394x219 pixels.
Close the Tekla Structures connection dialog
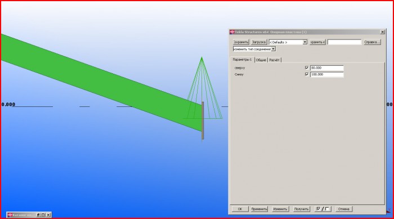click(x=382, y=32)
